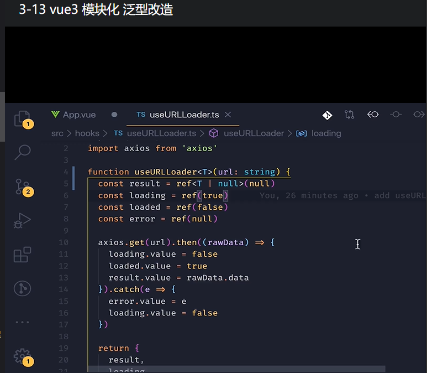Click 'axios.get(url)' on line 10

click(x=134, y=242)
